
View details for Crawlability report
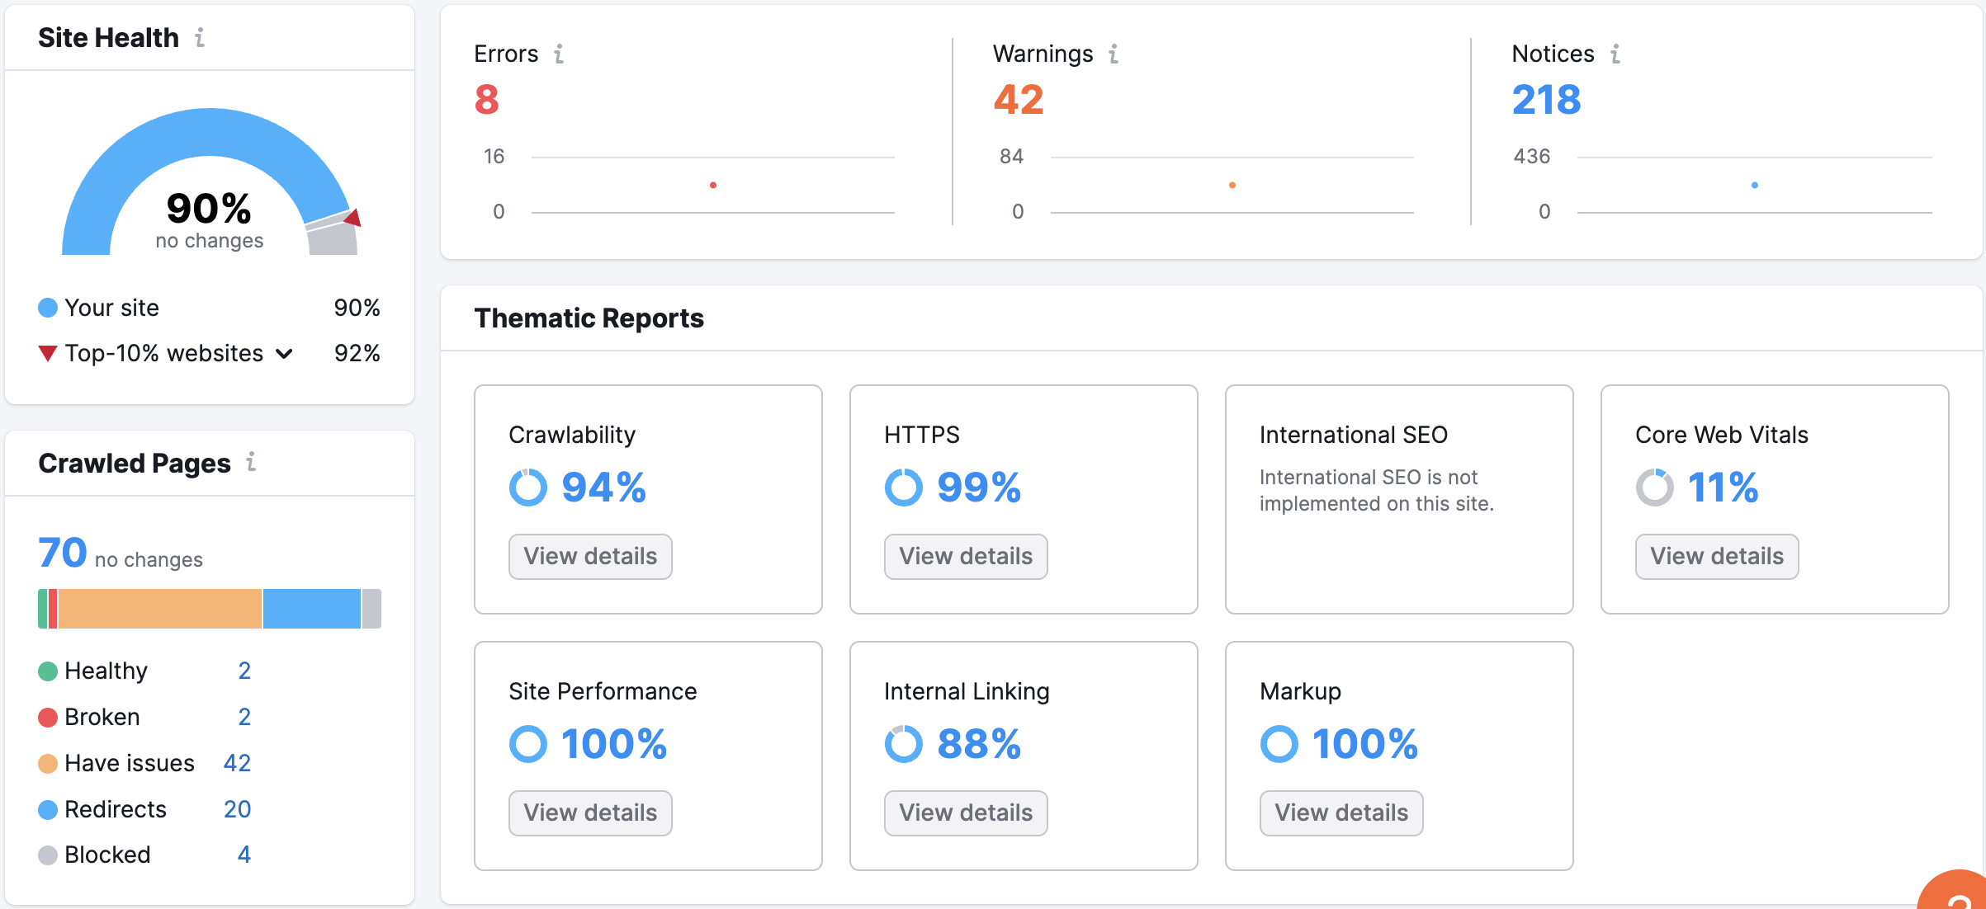[590, 557]
